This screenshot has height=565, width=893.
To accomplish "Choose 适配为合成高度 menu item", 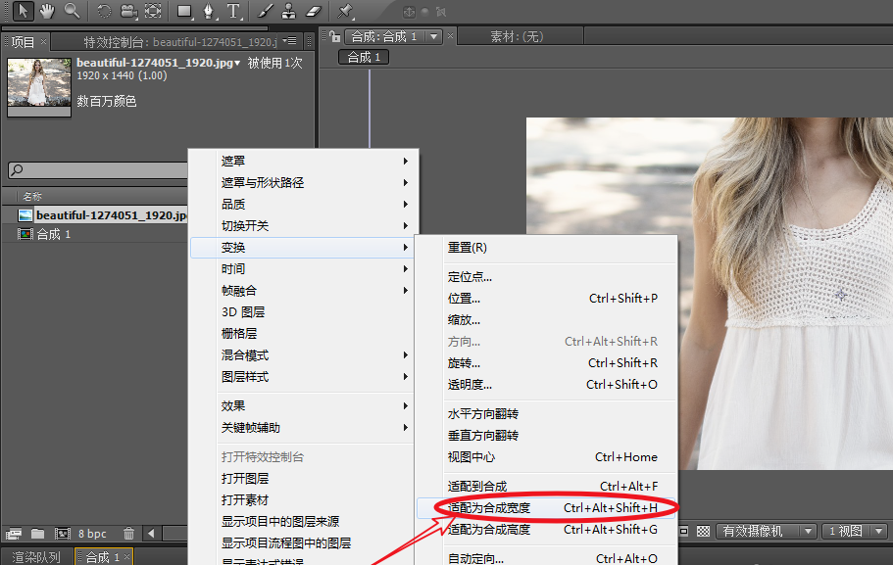I will (546, 530).
